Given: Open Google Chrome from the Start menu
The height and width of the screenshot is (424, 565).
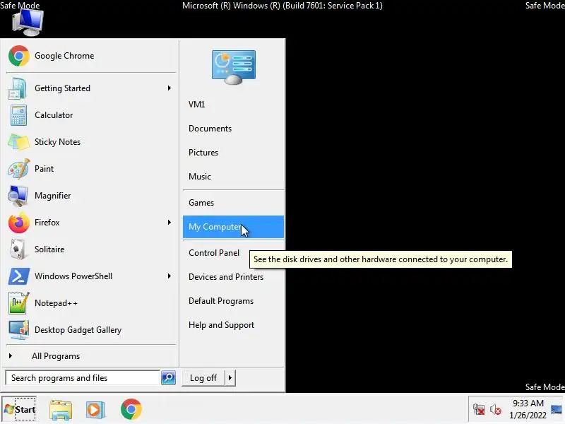Looking at the screenshot, I should 91,56.
